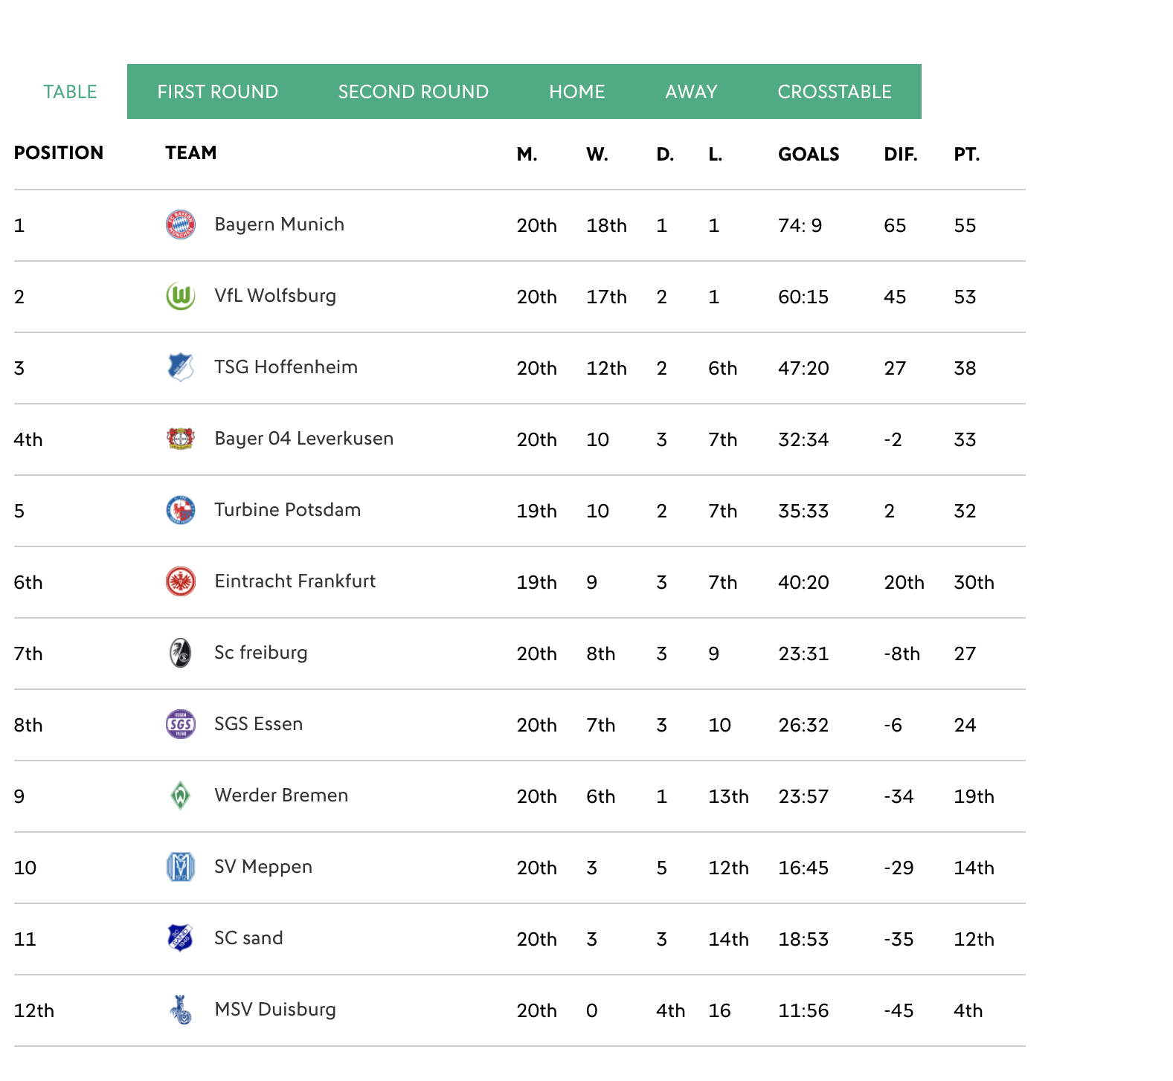Switch to the First Round tab

pos(218,91)
